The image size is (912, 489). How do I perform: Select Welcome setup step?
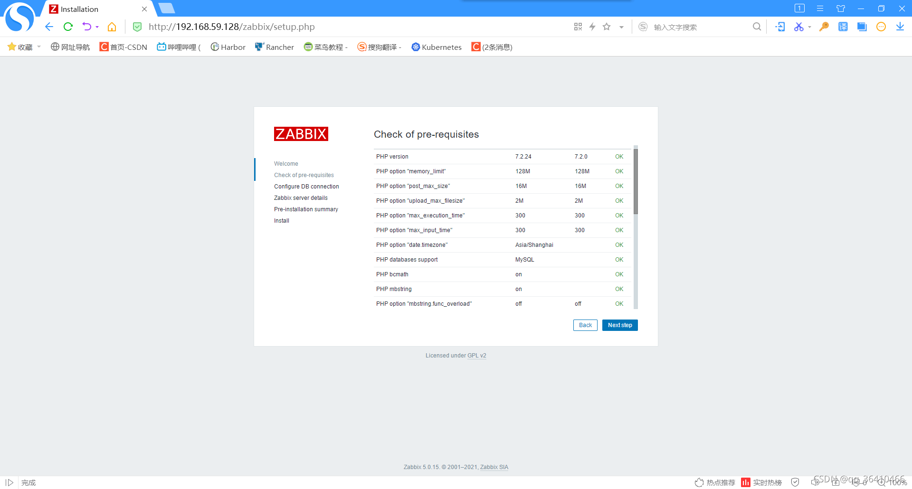[x=286, y=164]
